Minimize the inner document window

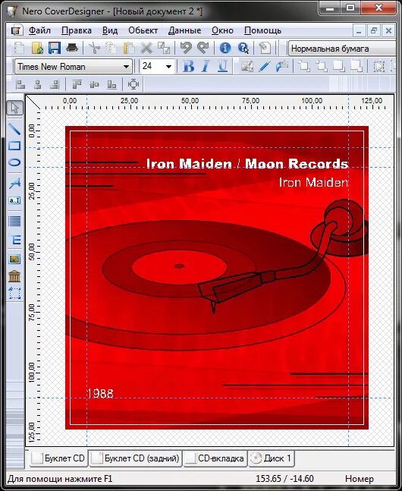[x=359, y=30]
